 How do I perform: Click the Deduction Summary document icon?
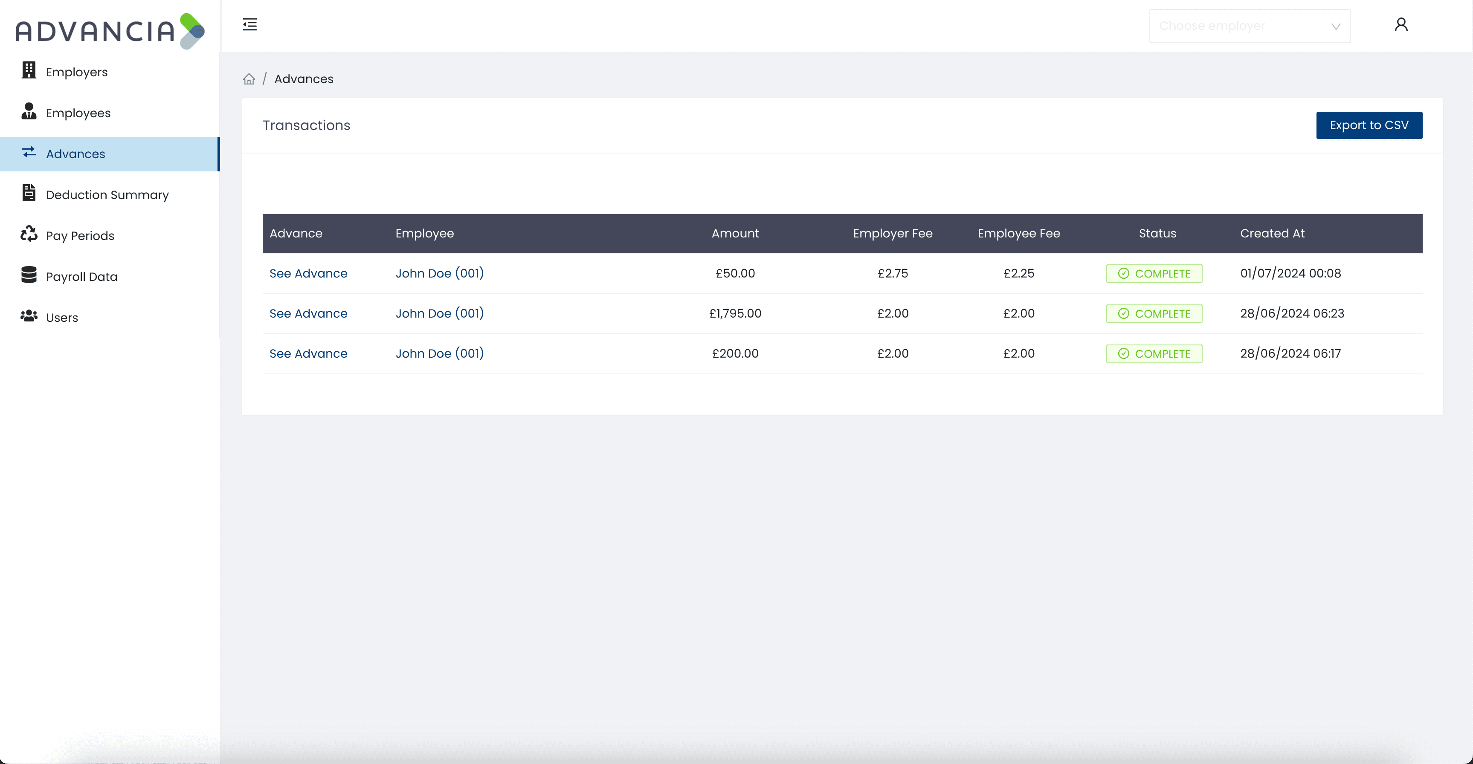[29, 193]
